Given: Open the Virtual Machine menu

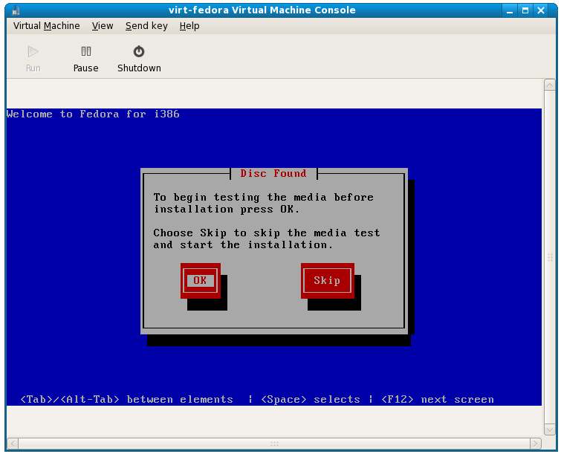Looking at the screenshot, I should (x=47, y=26).
